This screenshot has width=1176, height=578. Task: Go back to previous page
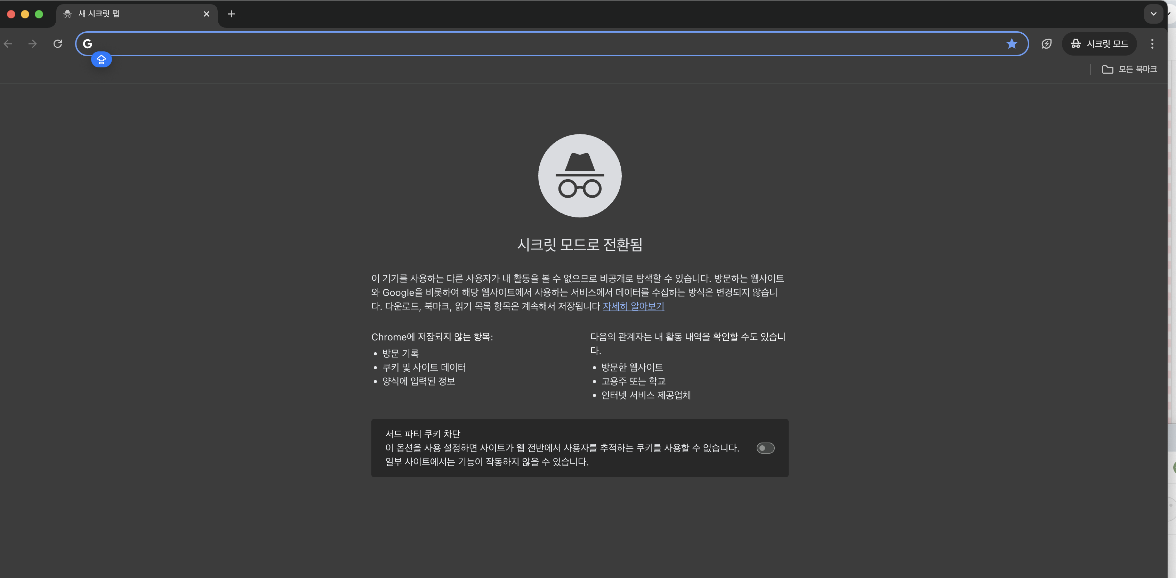point(8,44)
